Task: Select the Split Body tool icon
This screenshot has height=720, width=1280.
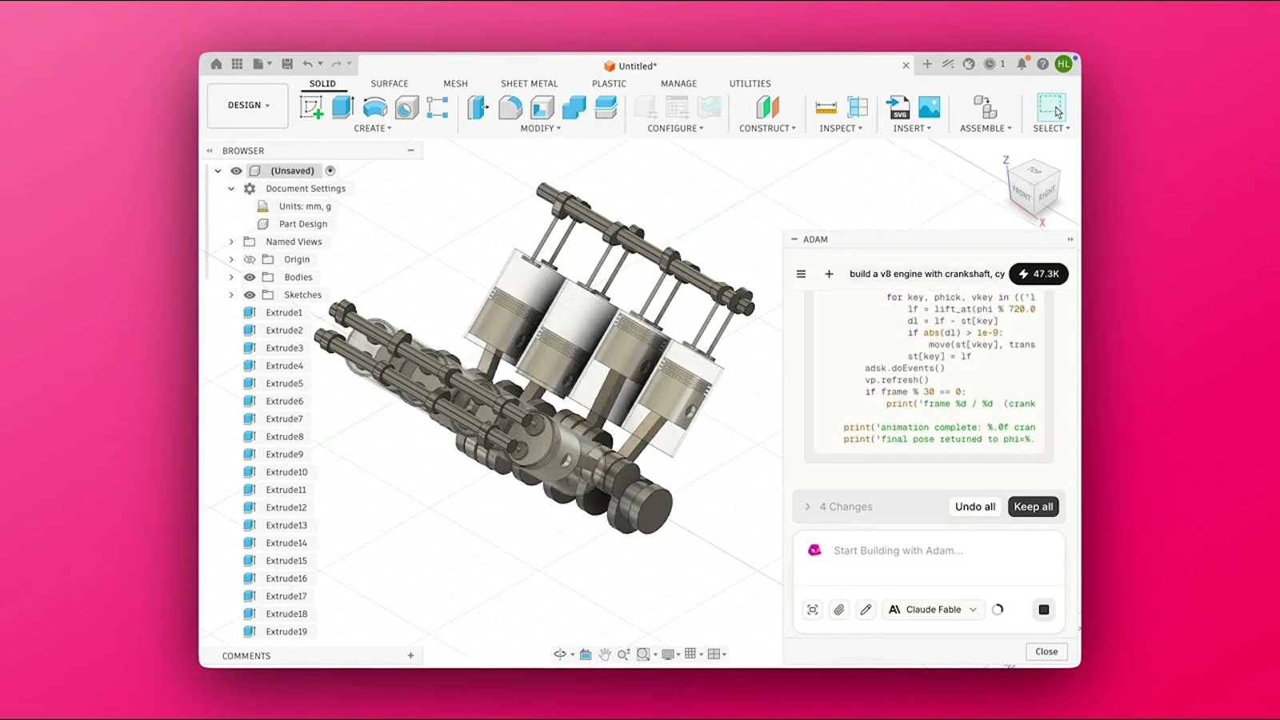Action: pos(606,107)
